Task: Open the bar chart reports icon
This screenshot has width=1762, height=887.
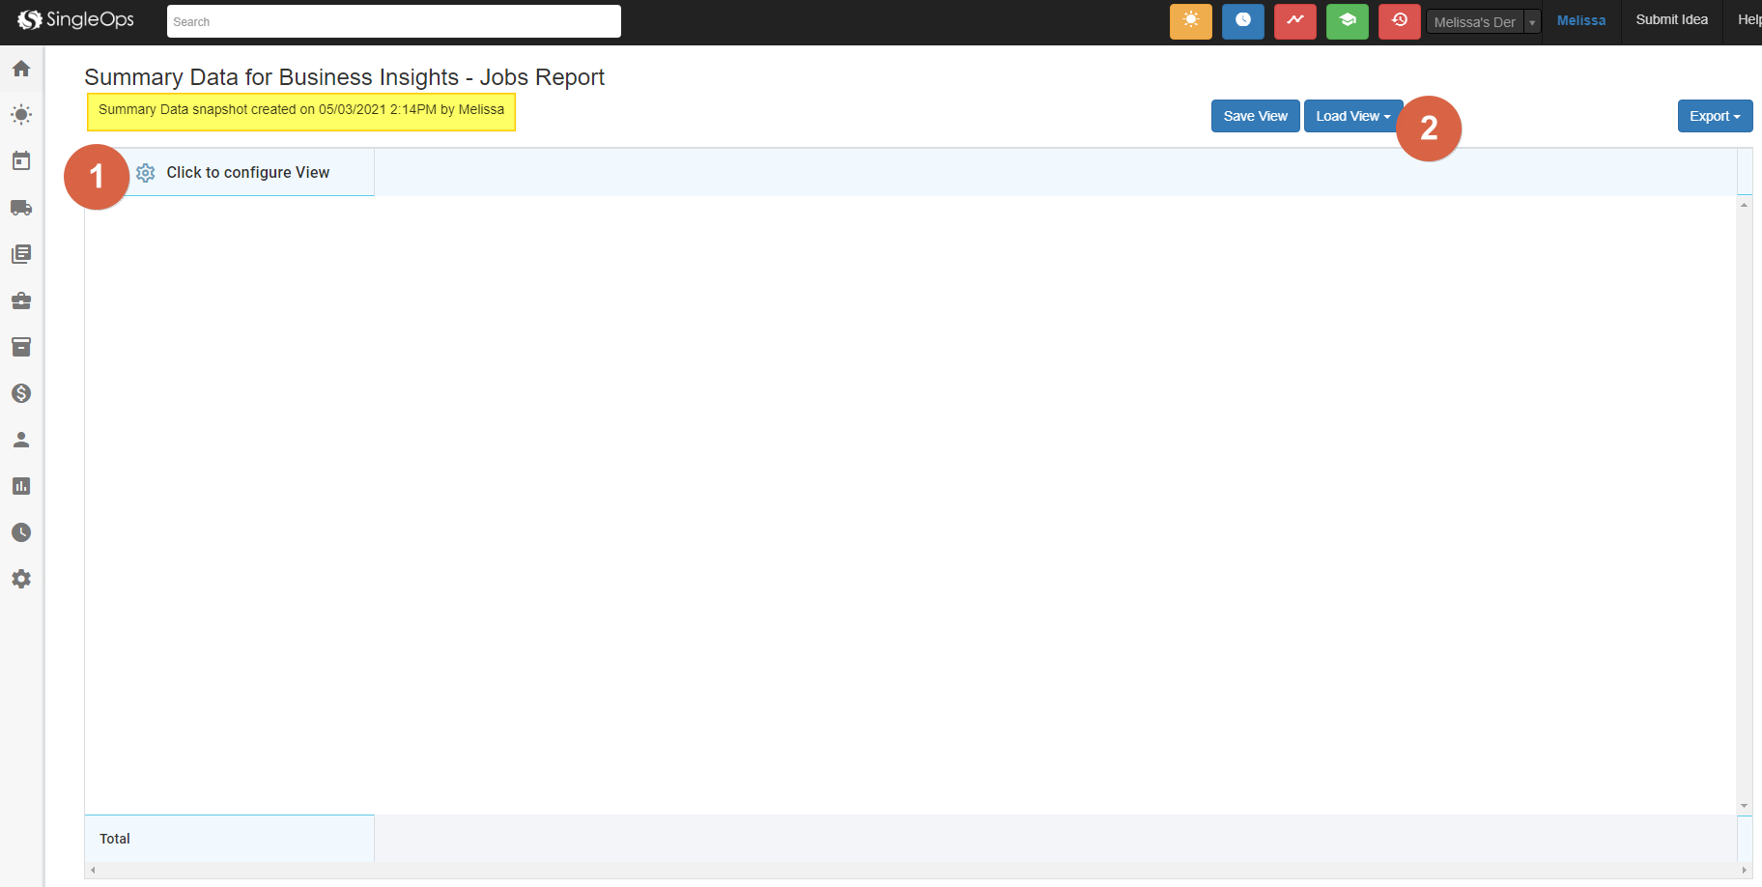Action: [21, 486]
